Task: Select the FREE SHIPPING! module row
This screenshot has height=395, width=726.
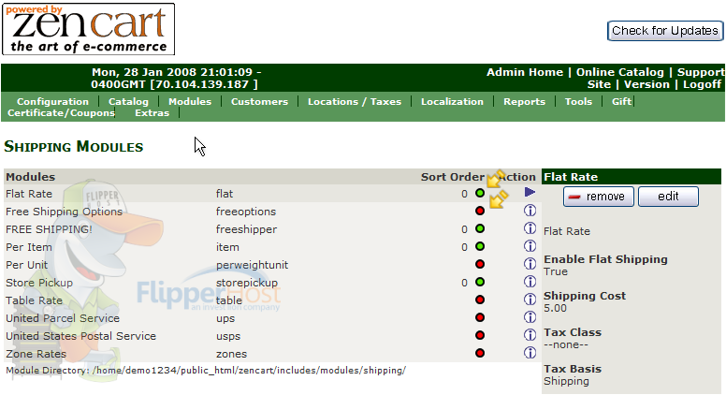Action: point(271,229)
